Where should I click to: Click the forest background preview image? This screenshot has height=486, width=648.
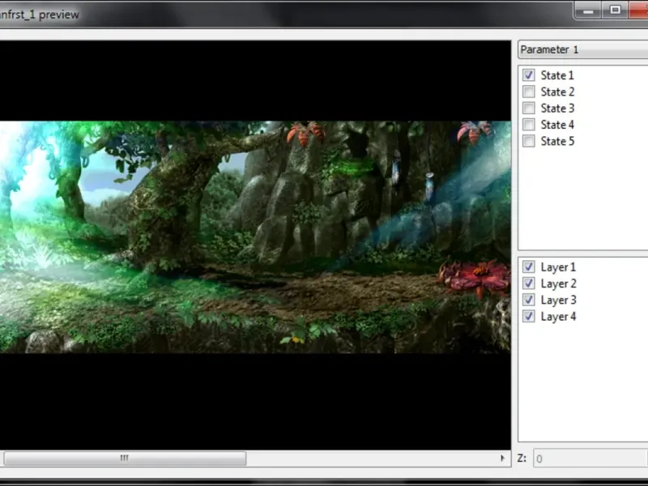click(x=255, y=237)
